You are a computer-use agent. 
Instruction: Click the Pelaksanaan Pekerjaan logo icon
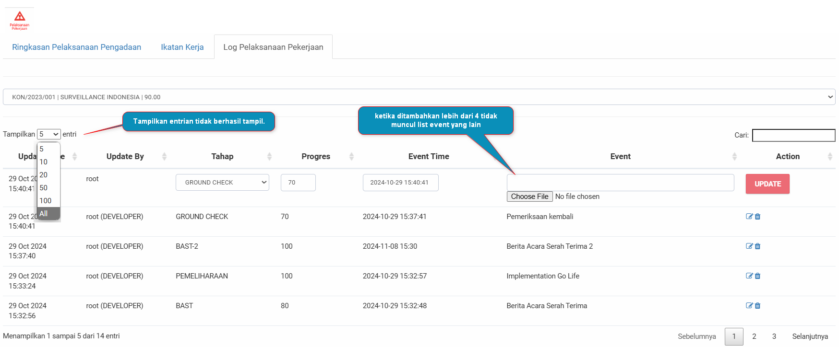(20, 20)
